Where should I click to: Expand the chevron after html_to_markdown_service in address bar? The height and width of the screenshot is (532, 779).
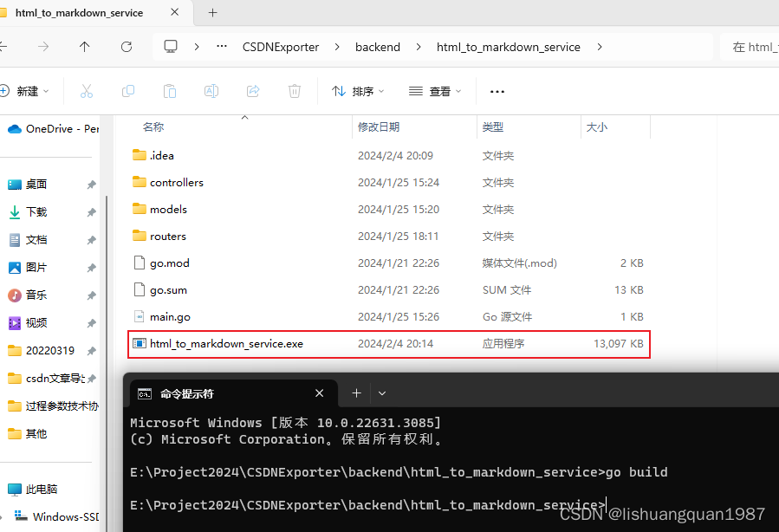tap(599, 47)
